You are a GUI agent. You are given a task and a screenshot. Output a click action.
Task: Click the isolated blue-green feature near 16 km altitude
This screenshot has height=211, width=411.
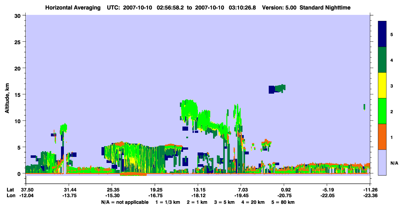pyautogui.click(x=277, y=89)
